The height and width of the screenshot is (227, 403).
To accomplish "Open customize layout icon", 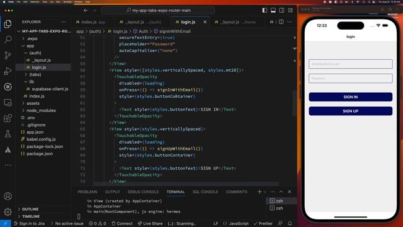I will click(290, 10).
